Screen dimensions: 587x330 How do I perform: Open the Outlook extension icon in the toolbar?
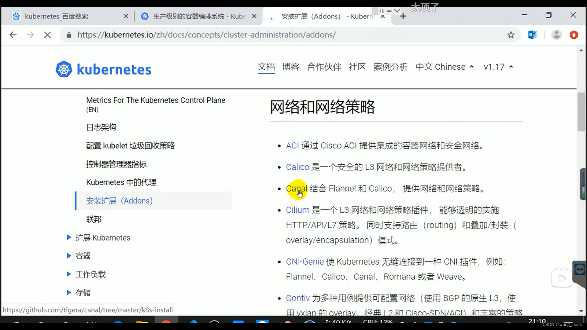[532, 35]
